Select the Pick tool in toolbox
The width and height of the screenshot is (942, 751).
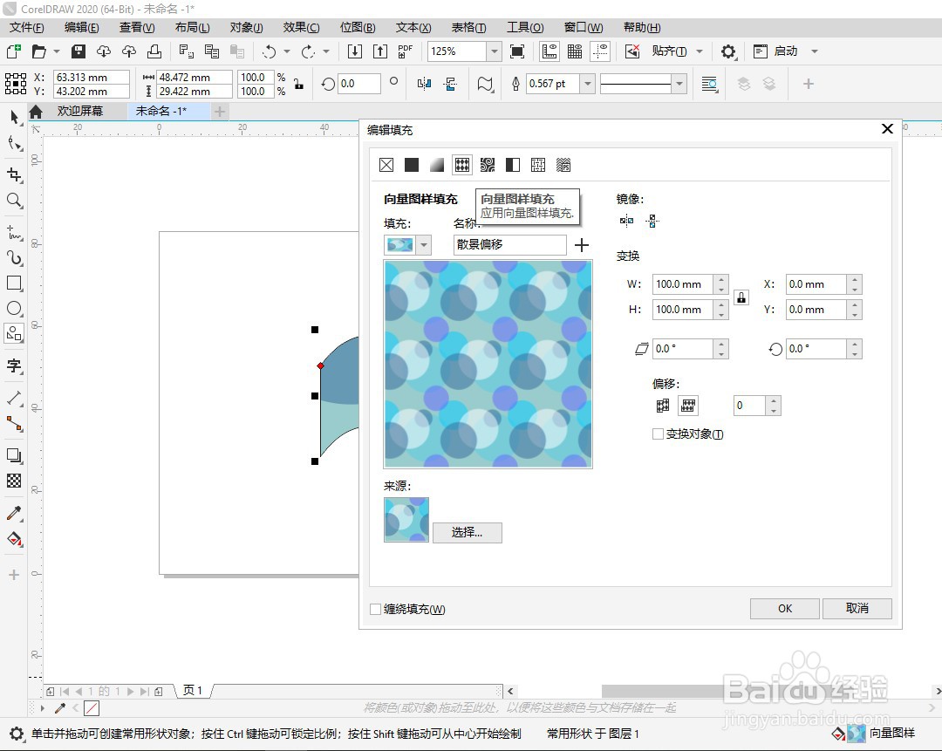[15, 117]
